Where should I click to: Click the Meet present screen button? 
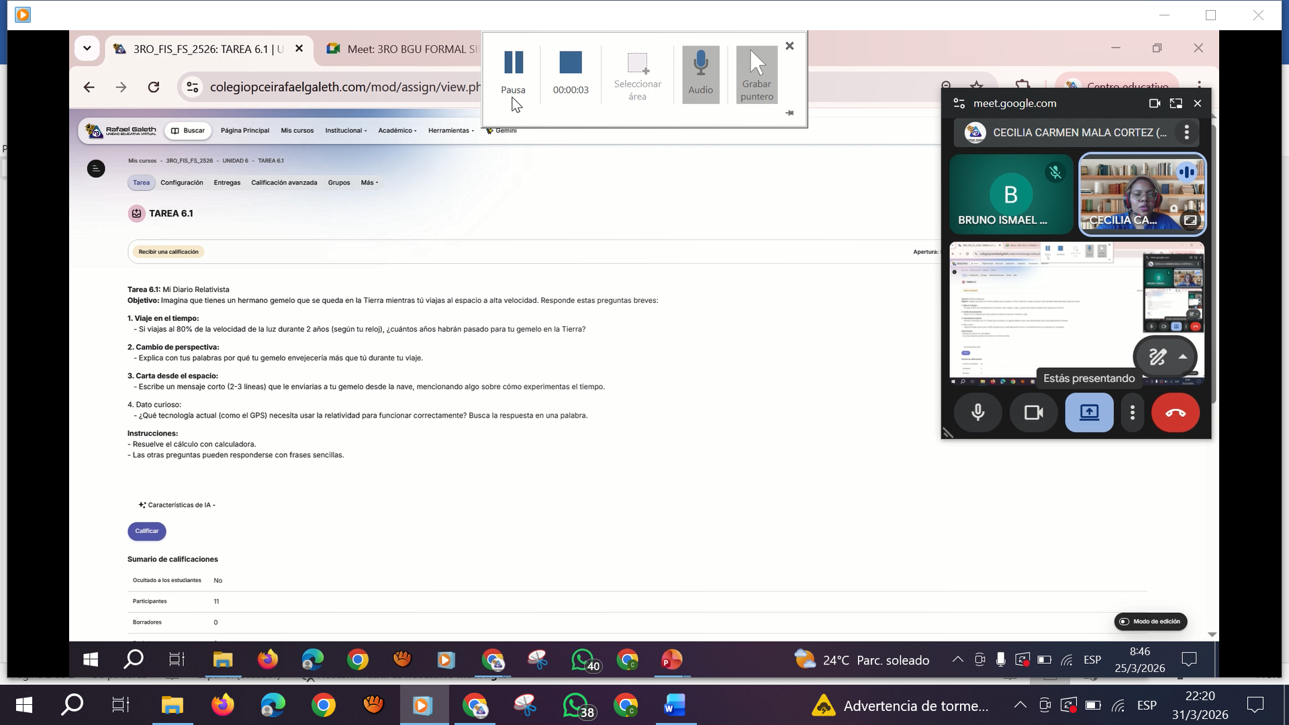tap(1088, 413)
